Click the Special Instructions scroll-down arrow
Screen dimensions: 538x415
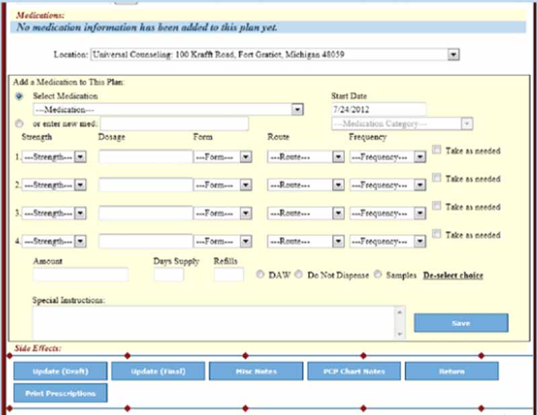click(x=399, y=334)
